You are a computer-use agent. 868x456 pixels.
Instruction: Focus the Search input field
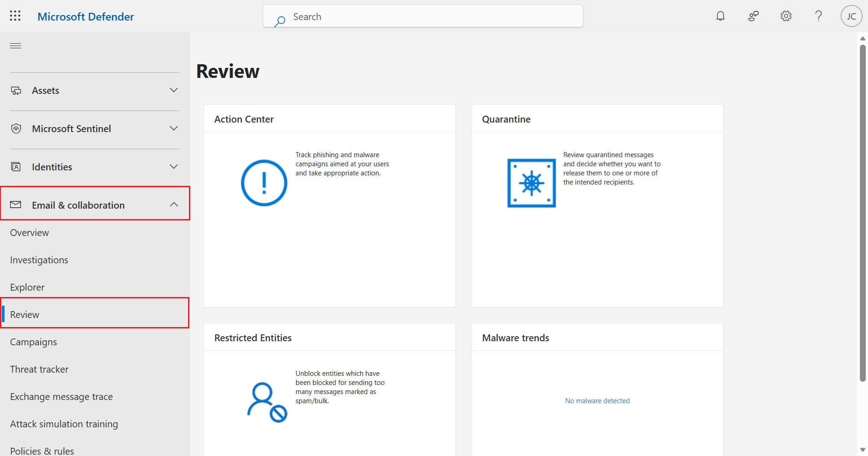coord(423,16)
